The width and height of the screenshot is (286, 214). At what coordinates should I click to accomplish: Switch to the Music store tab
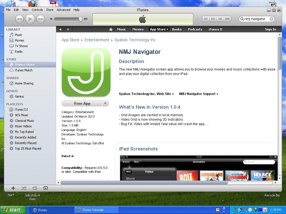point(121,29)
